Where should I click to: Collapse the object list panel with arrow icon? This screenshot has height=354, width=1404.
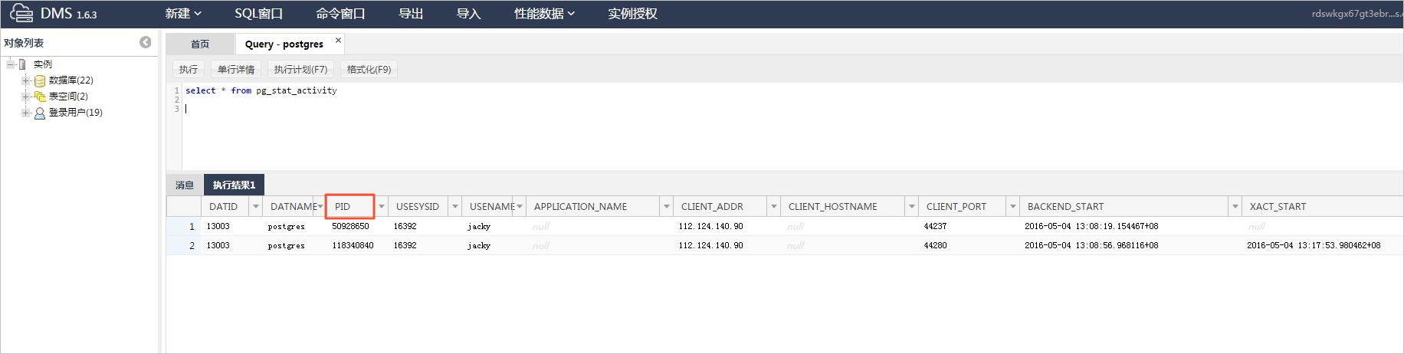(145, 42)
